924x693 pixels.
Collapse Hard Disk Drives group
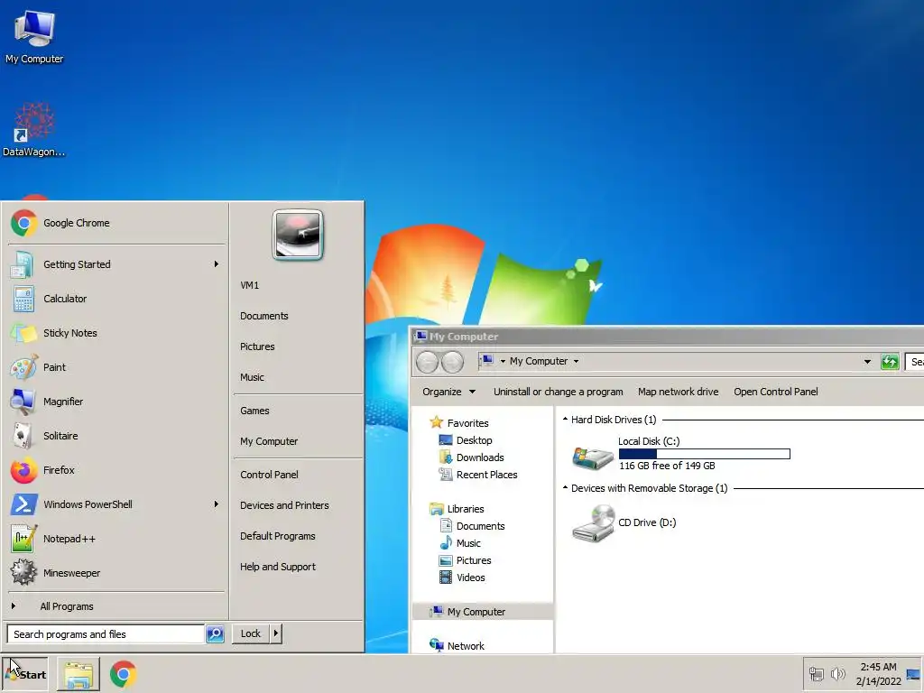point(565,419)
